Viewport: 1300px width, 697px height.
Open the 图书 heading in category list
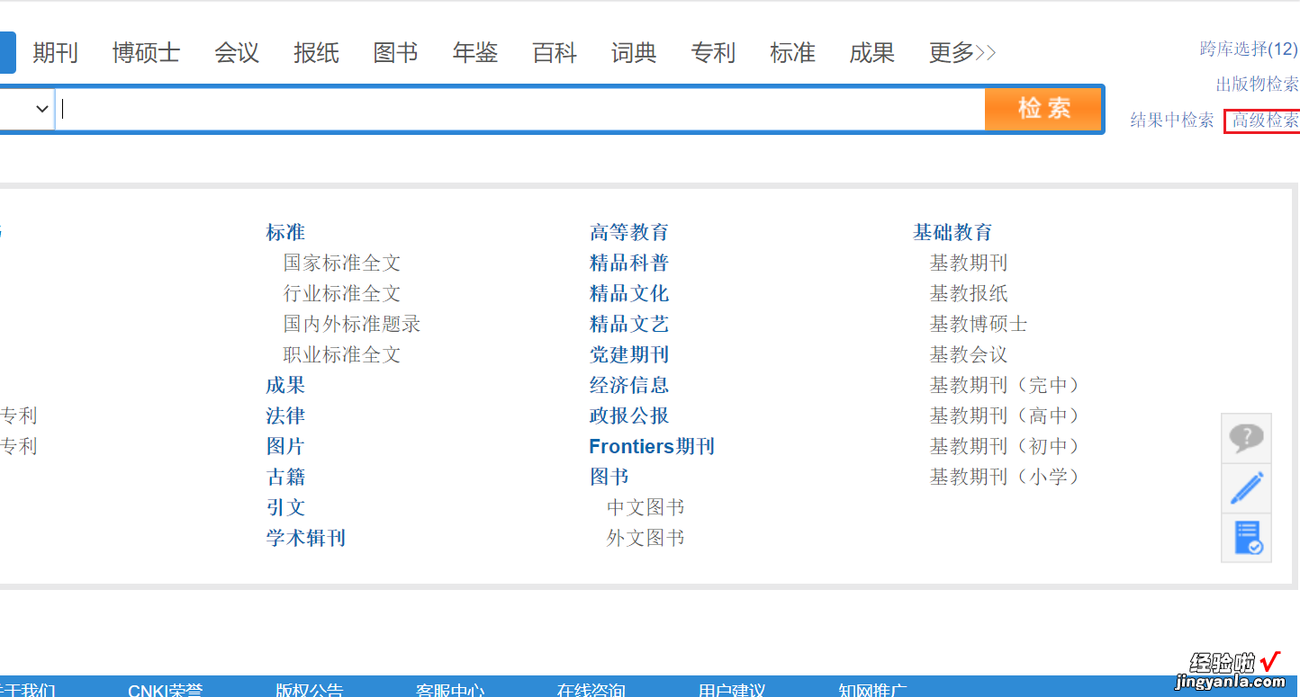click(609, 477)
